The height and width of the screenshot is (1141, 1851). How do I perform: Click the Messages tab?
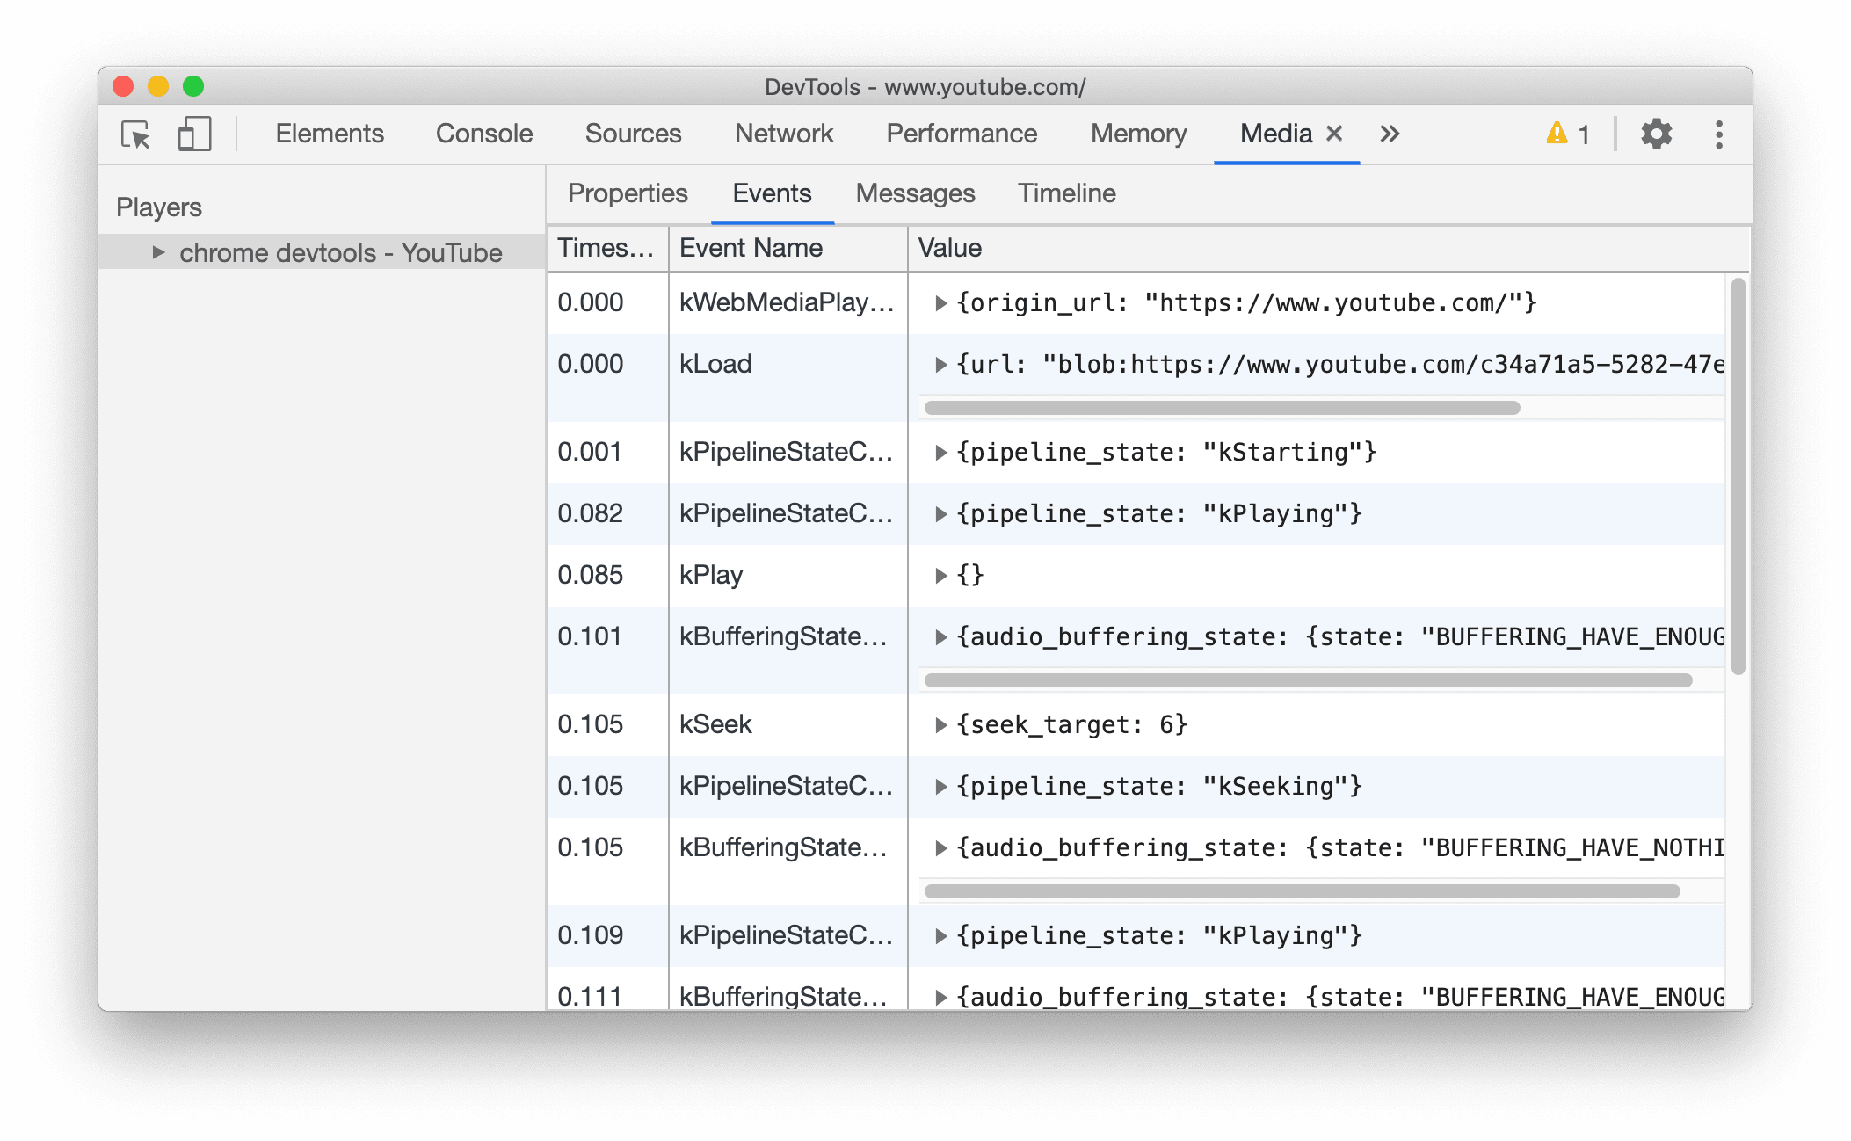(x=916, y=193)
